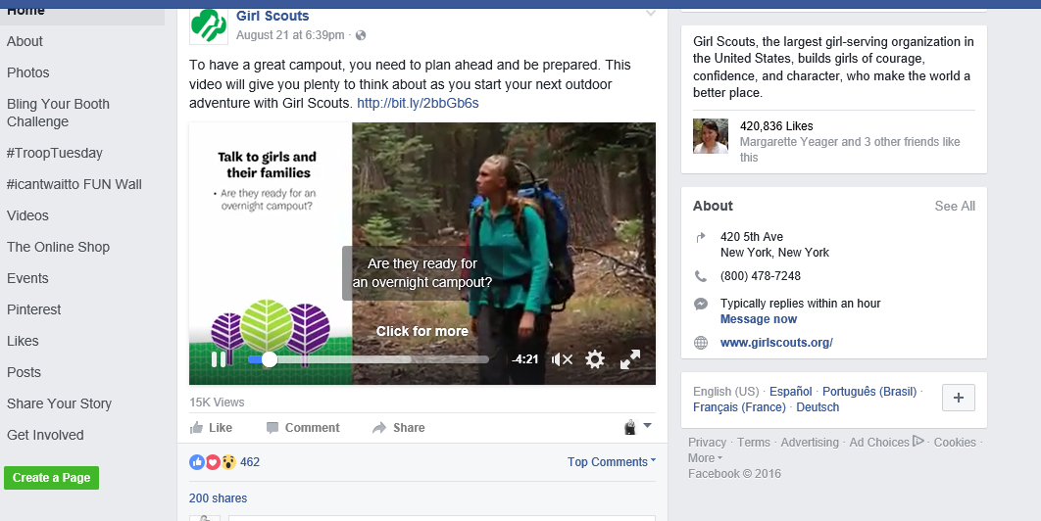Check the public globe privacy icon
The width and height of the screenshot is (1041, 521).
[x=361, y=35]
